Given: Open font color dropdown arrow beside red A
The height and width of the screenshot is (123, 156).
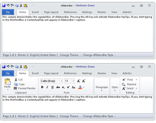Looking at the screenshot, I should (84, 87).
